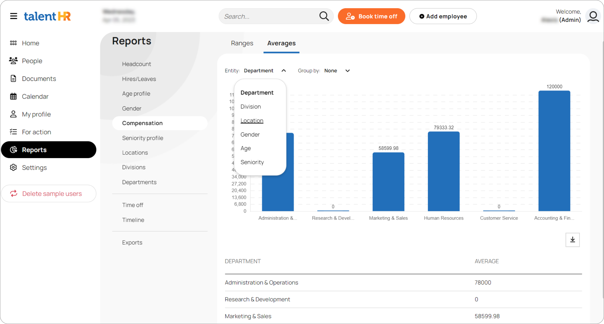This screenshot has width=604, height=324.
Task: Choose Division in the Entity list
Action: [x=251, y=106]
